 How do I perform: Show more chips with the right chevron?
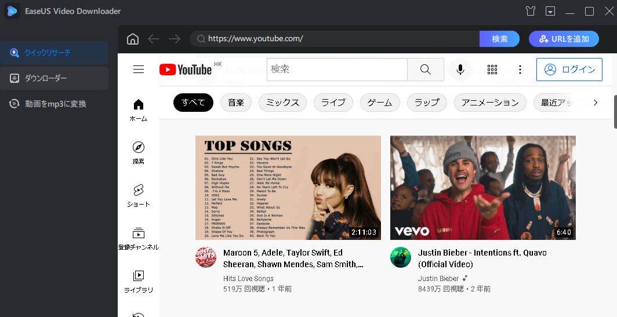(596, 103)
